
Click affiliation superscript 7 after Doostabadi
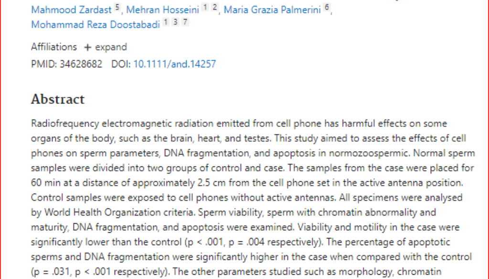(x=185, y=22)
